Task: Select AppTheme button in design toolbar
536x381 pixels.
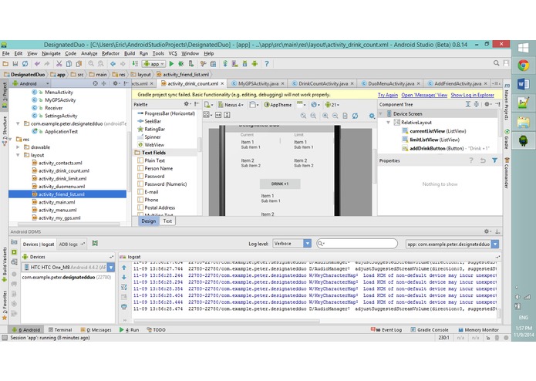Action: click(x=278, y=105)
